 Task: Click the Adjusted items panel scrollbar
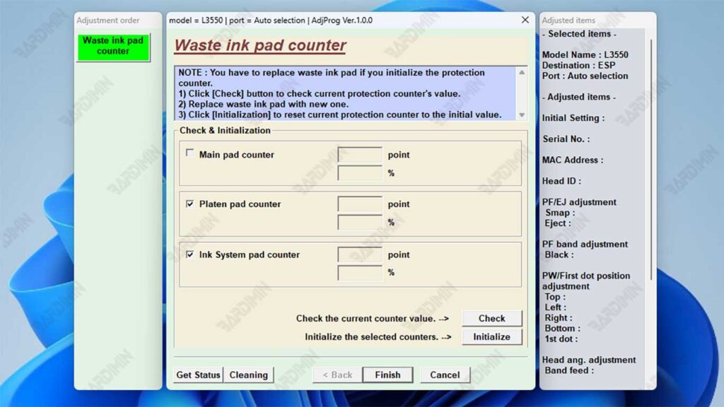coord(651,159)
